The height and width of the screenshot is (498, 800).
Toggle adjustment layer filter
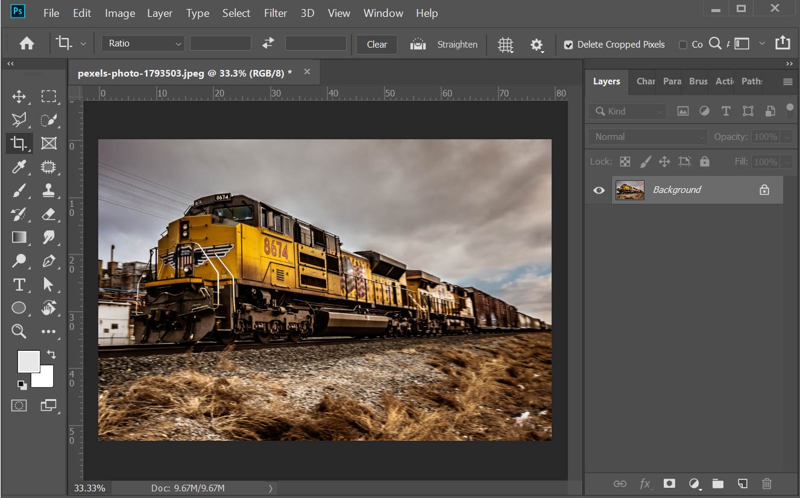point(704,111)
